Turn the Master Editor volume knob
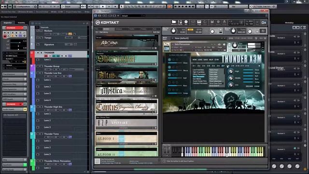 (x=173, y=31)
